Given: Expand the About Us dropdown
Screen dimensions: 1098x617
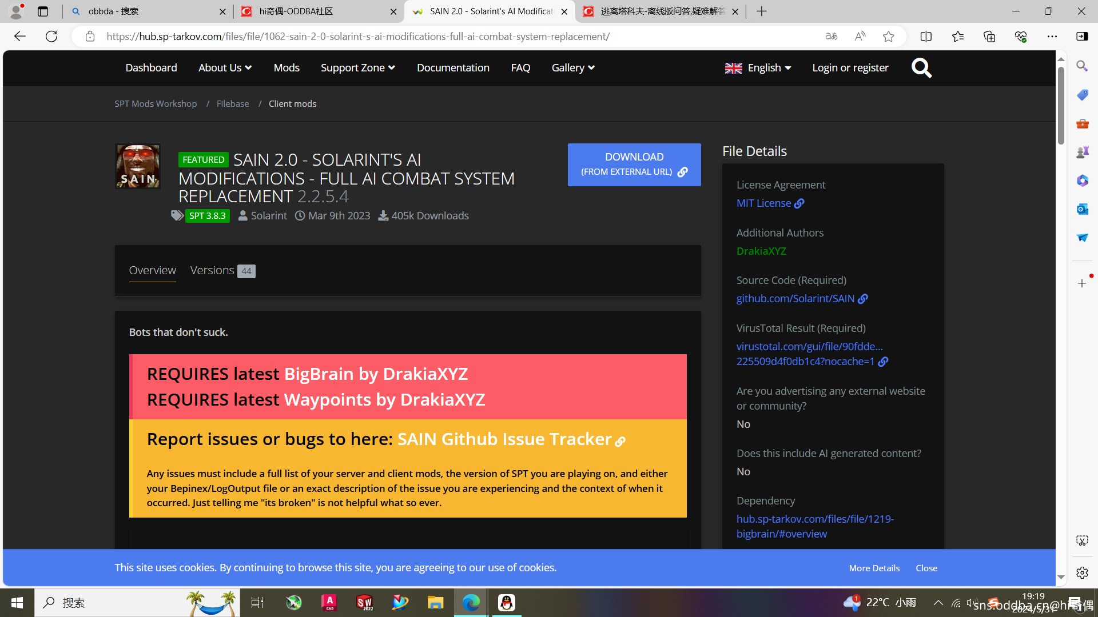Looking at the screenshot, I should tap(225, 68).
